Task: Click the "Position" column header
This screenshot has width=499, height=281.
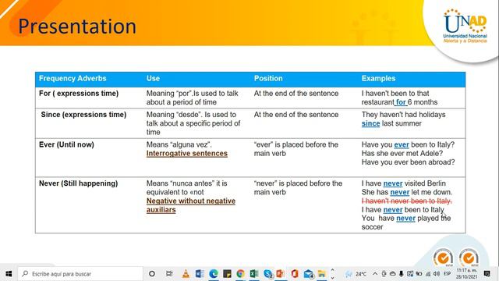Action: 268,78
